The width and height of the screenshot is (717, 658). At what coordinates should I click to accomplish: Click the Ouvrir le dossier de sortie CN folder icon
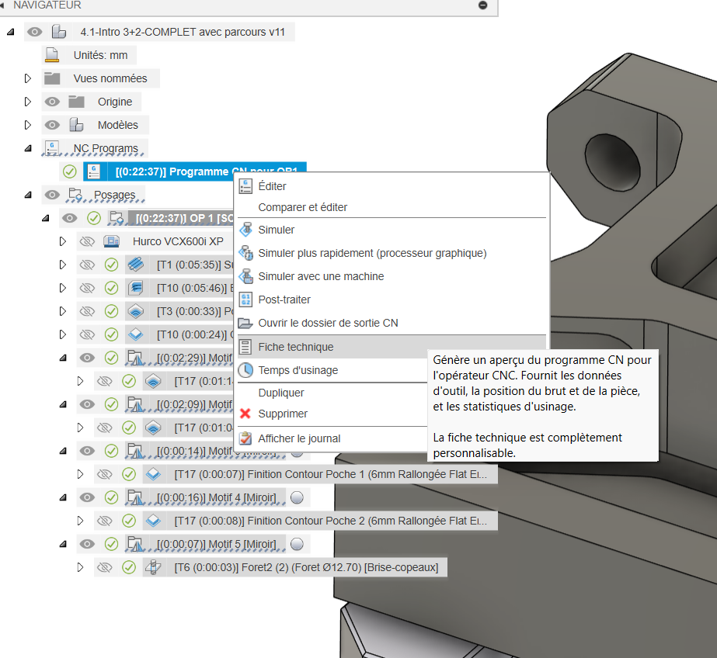point(245,323)
